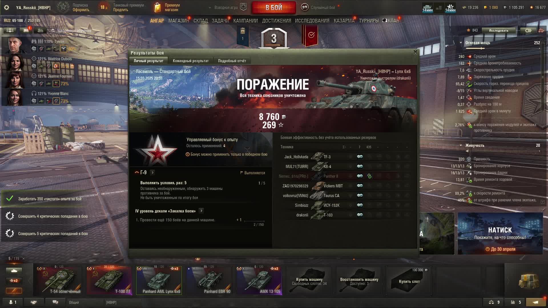Image resolution: width=548 pixels, height=308 pixels.
Task: Open the Premium shop box icon
Action: [x=157, y=8]
